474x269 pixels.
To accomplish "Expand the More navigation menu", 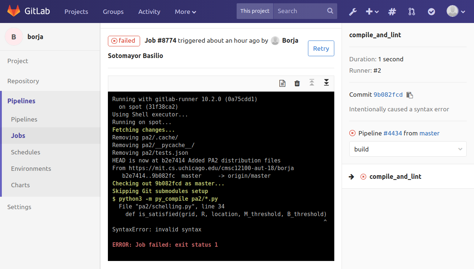I will [185, 12].
